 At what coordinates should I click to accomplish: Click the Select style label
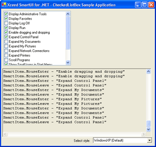pos(82,140)
